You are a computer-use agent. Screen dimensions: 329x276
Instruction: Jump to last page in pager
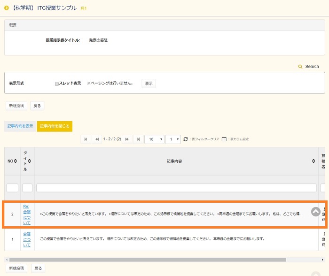pos(138,139)
